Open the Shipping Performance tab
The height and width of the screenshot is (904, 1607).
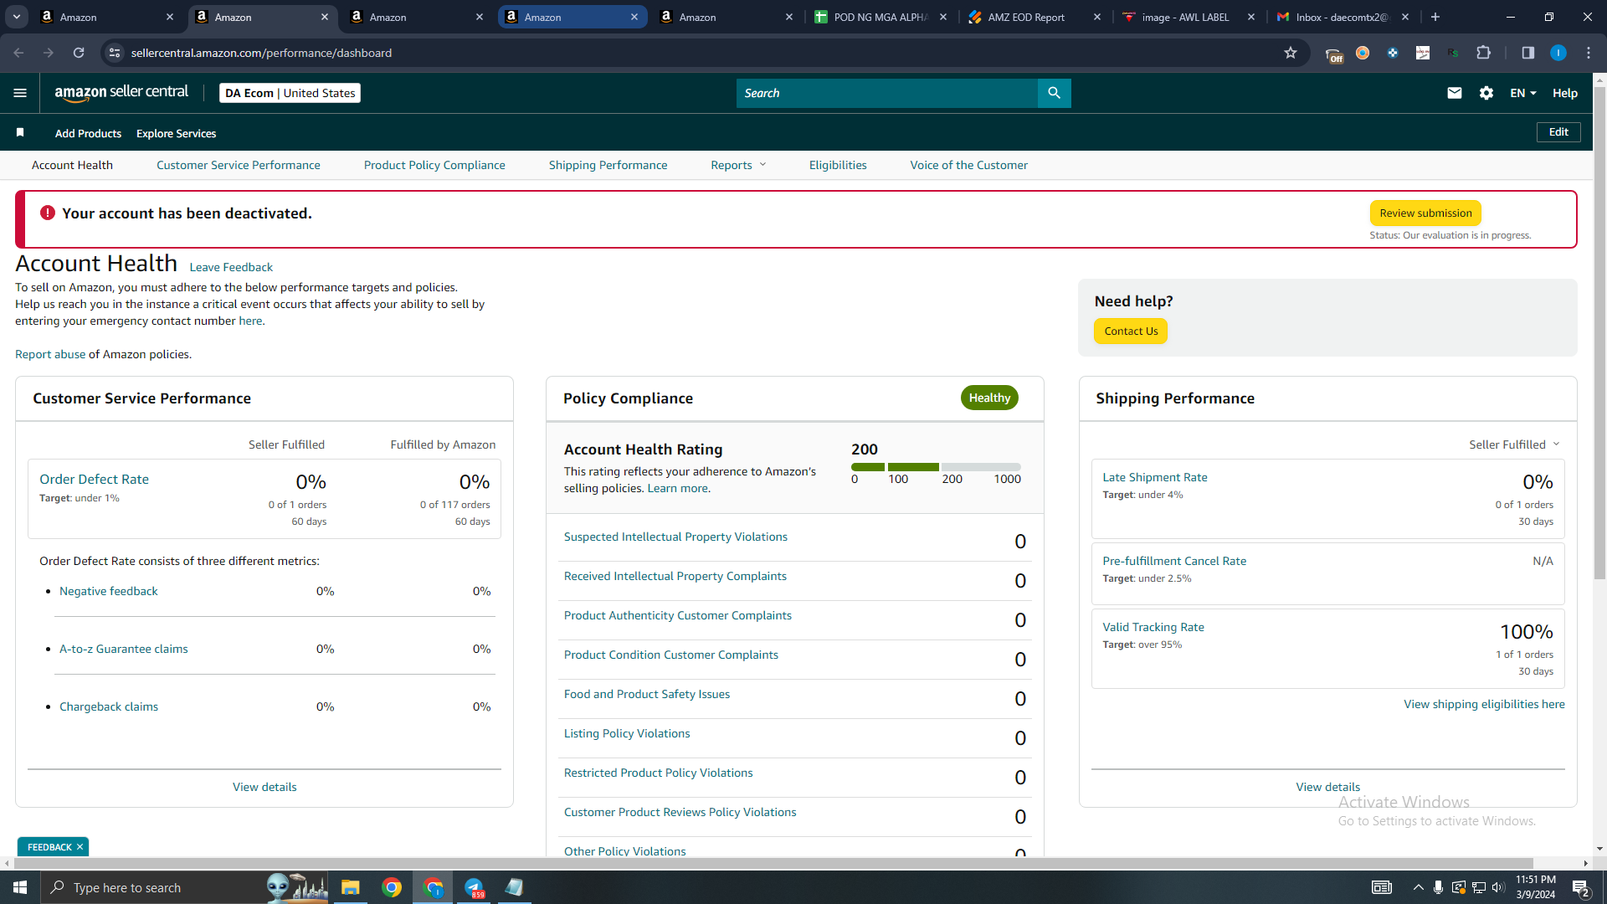608,165
